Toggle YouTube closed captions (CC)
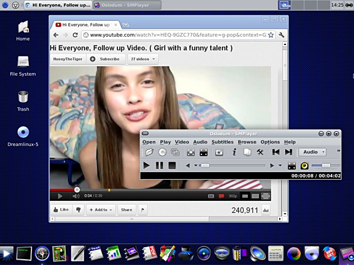354x265 pixels. tap(211, 196)
